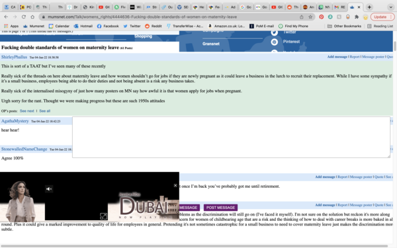
Task: Click the vertical page scrollbar
Action: pos(395,46)
